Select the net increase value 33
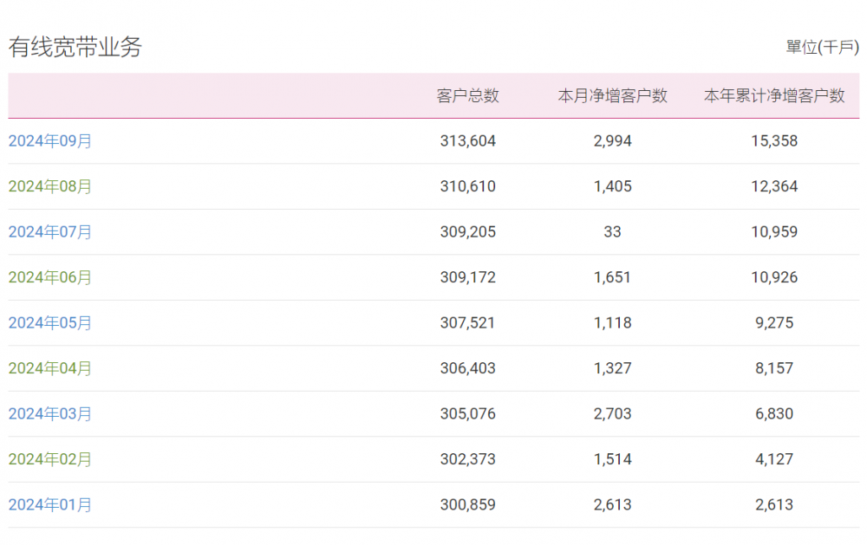The image size is (867, 545). 612,231
